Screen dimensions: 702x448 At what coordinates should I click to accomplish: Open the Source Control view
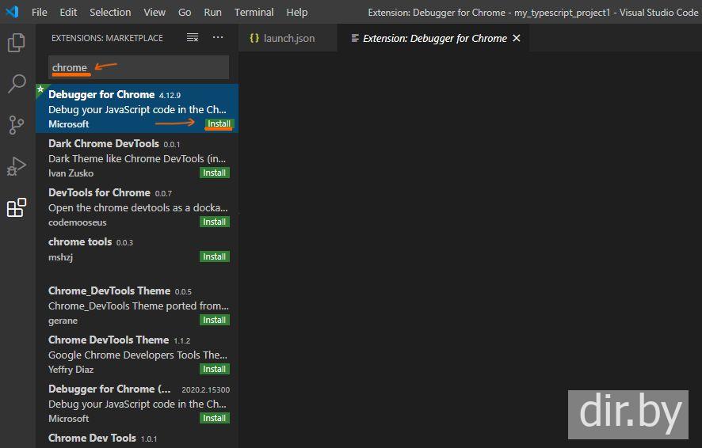[17, 125]
